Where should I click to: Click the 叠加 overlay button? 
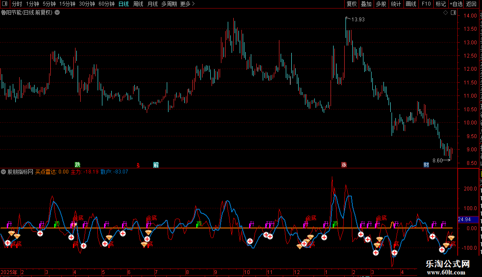coord(366,4)
